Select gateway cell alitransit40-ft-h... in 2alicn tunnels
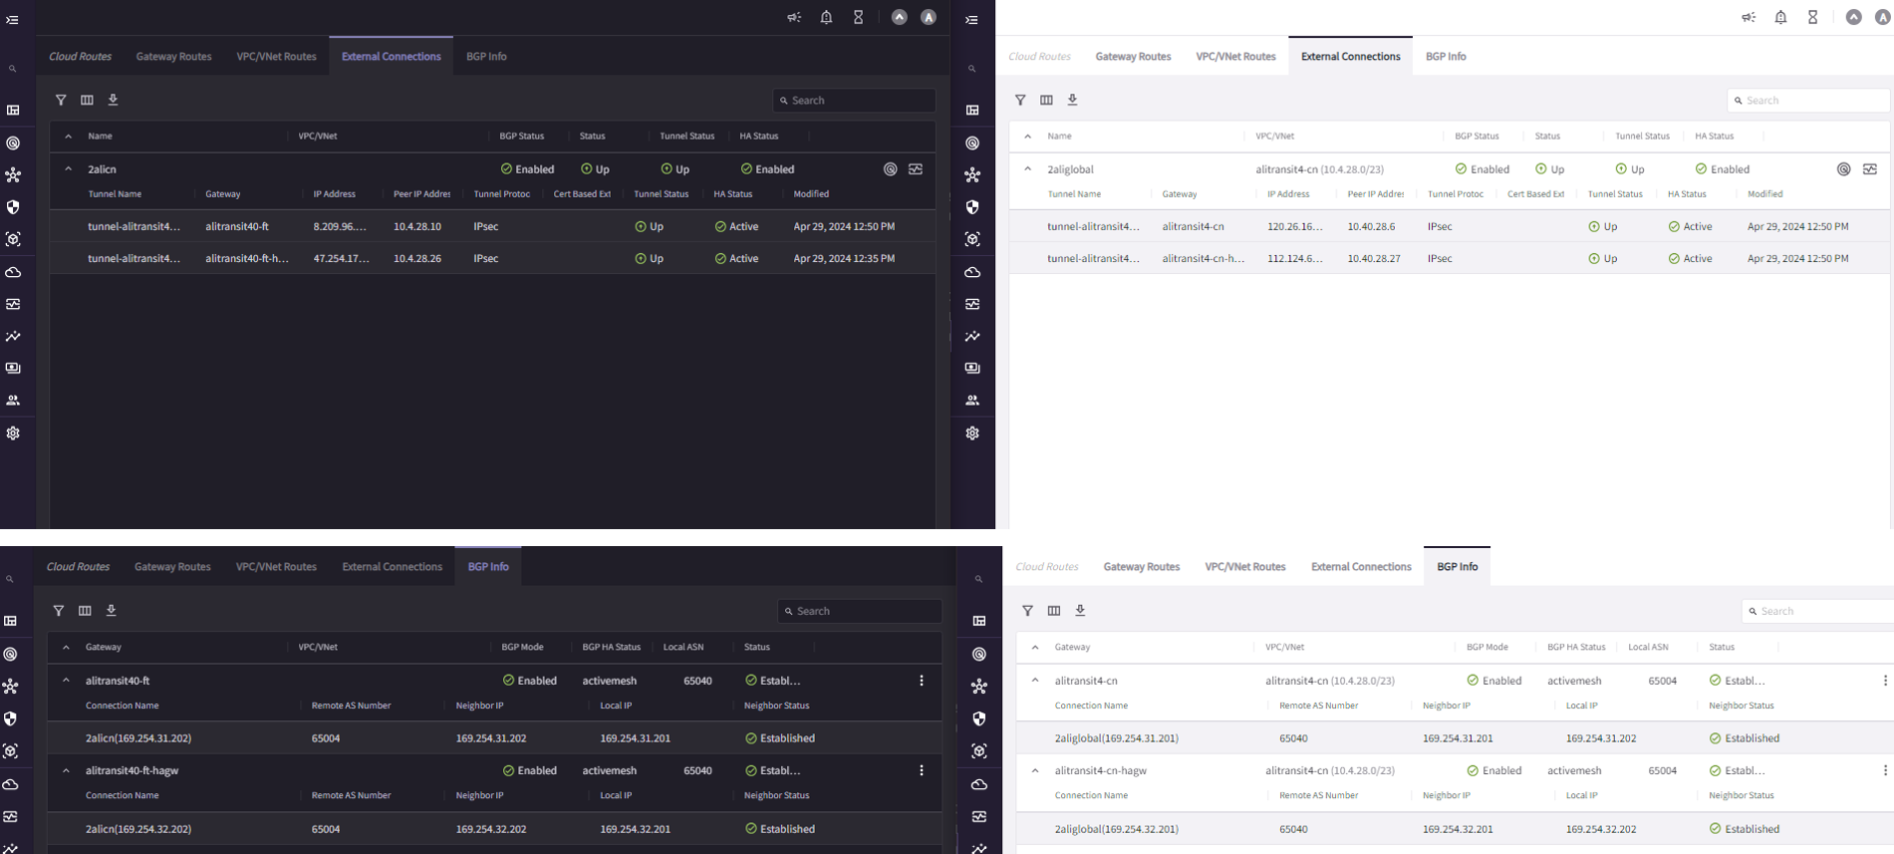Viewport: 1894px width, 854px height. click(x=247, y=258)
